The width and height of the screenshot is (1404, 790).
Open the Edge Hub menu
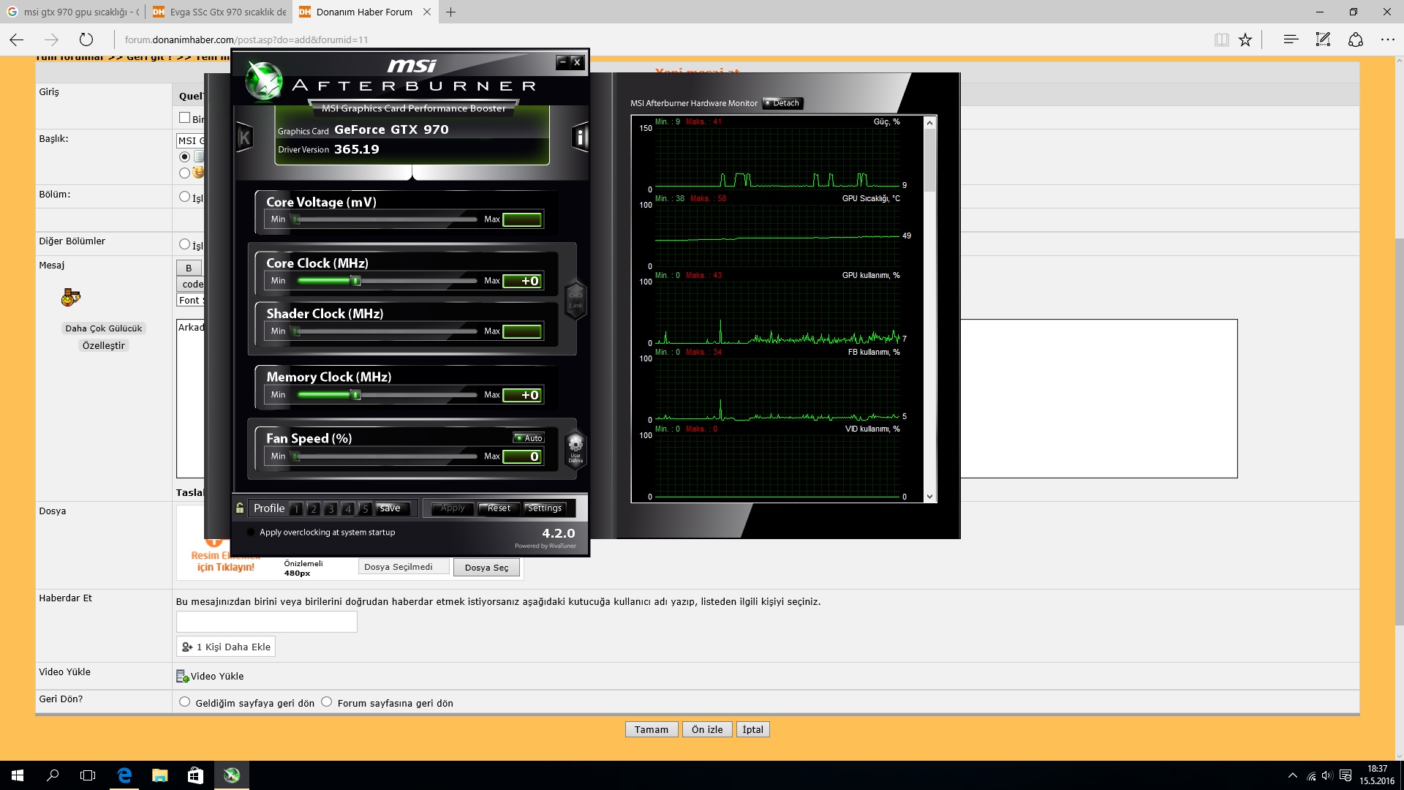coord(1291,39)
